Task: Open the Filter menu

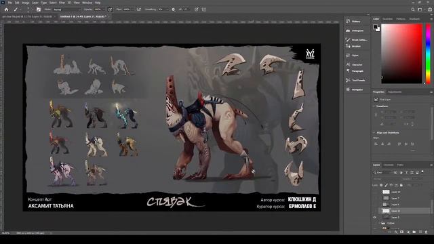Action: 62,3
